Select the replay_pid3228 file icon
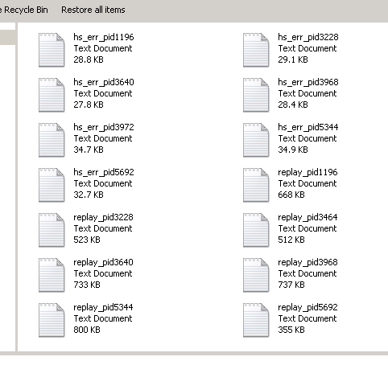Image resolution: width=388 pixels, height=365 pixels. pyautogui.click(x=52, y=230)
